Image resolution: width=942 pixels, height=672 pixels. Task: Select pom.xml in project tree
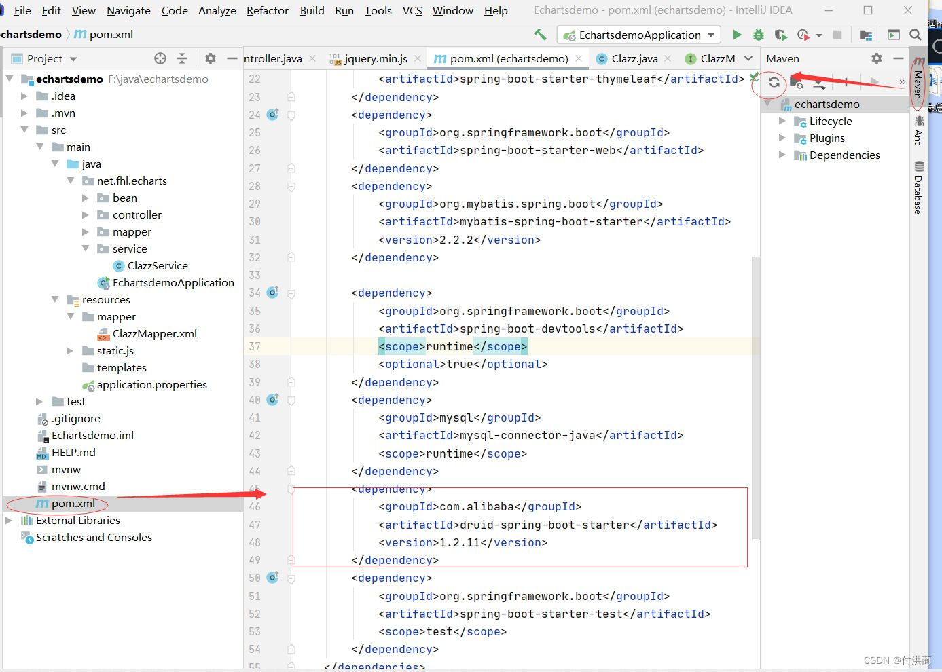(65, 503)
